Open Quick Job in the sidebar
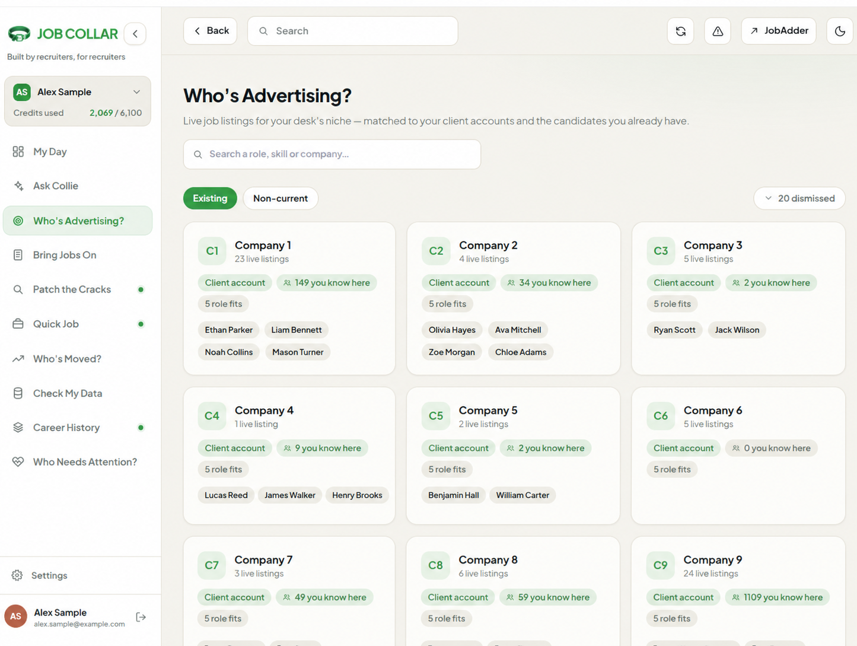Screen dimensions: 857x646 coord(78,324)
